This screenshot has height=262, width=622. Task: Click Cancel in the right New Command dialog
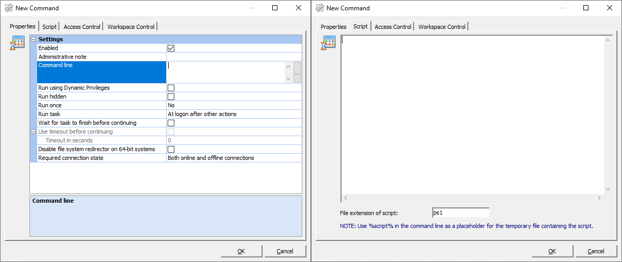pos(596,251)
